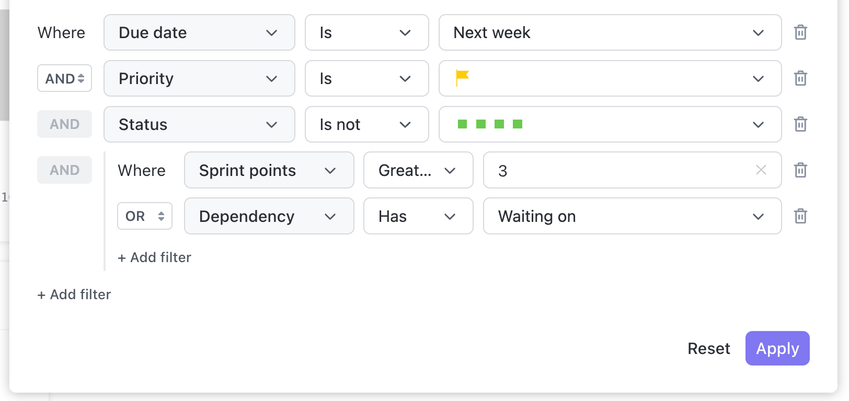
Task: Click the yellow priority flag icon
Action: coord(462,78)
